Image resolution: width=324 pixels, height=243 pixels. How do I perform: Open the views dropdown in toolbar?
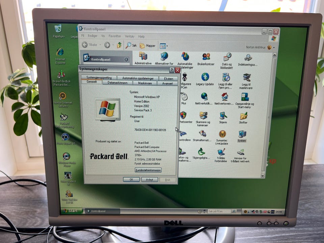(164, 46)
